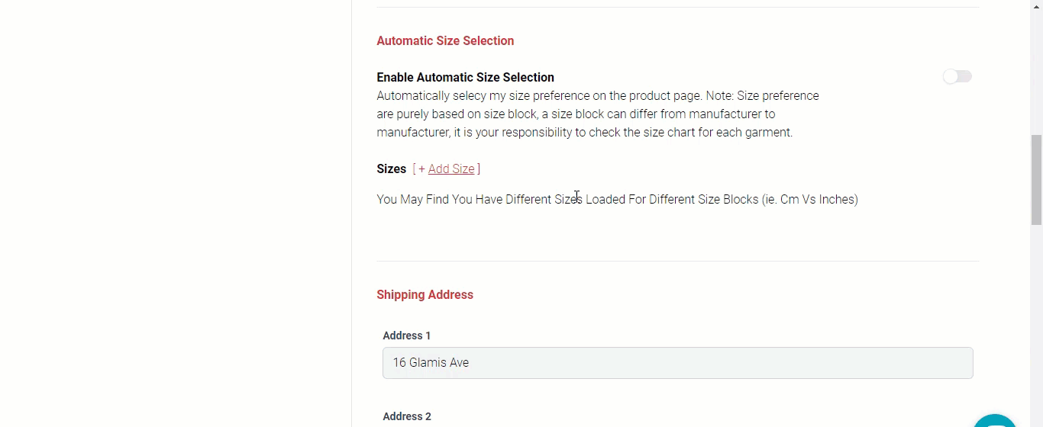Enable the Automatic Size Selection switch
Viewport: 1043px width, 427px height.
957,76
